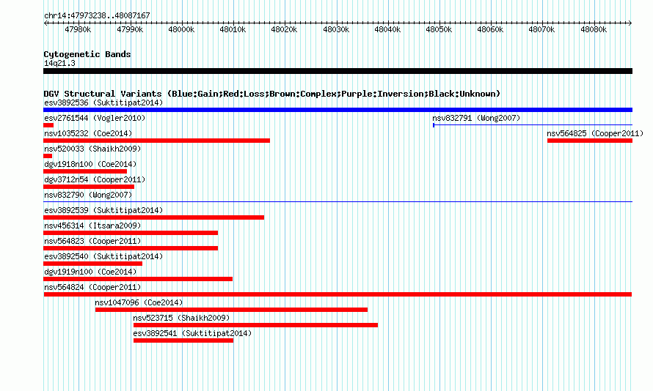Viewport: 653px width, 391px height.
Task: Click the full-width red nsv564824 bar
Action: click(338, 294)
